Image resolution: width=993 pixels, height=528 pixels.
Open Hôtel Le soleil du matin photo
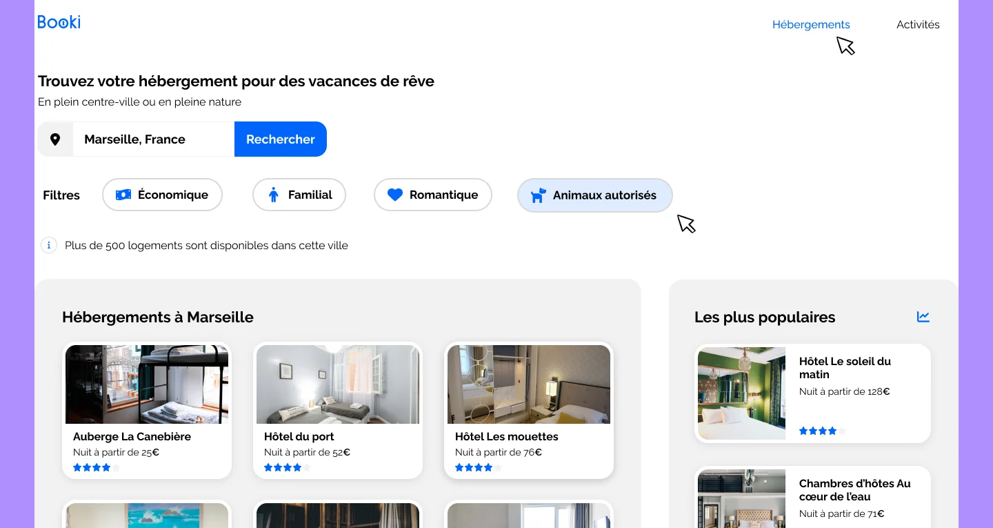(741, 393)
